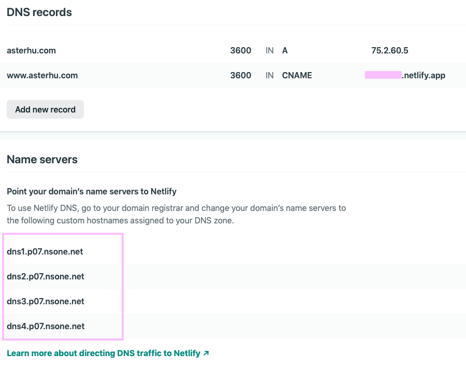Click the A record type label
Viewport: 466px width, 367px height.
pyautogui.click(x=285, y=51)
